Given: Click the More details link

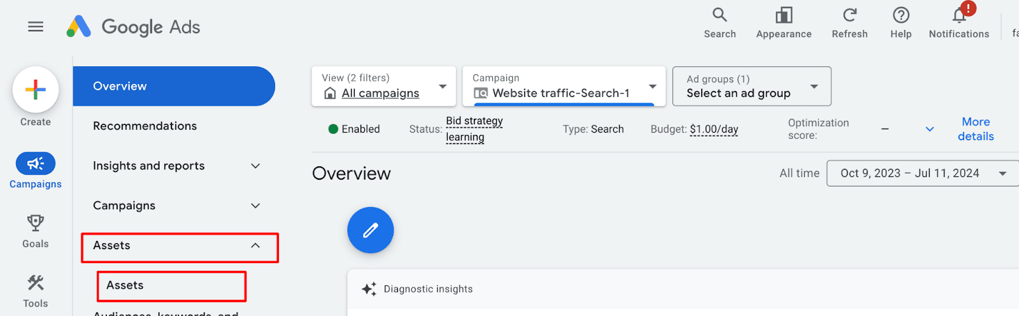Looking at the screenshot, I should click(x=976, y=129).
